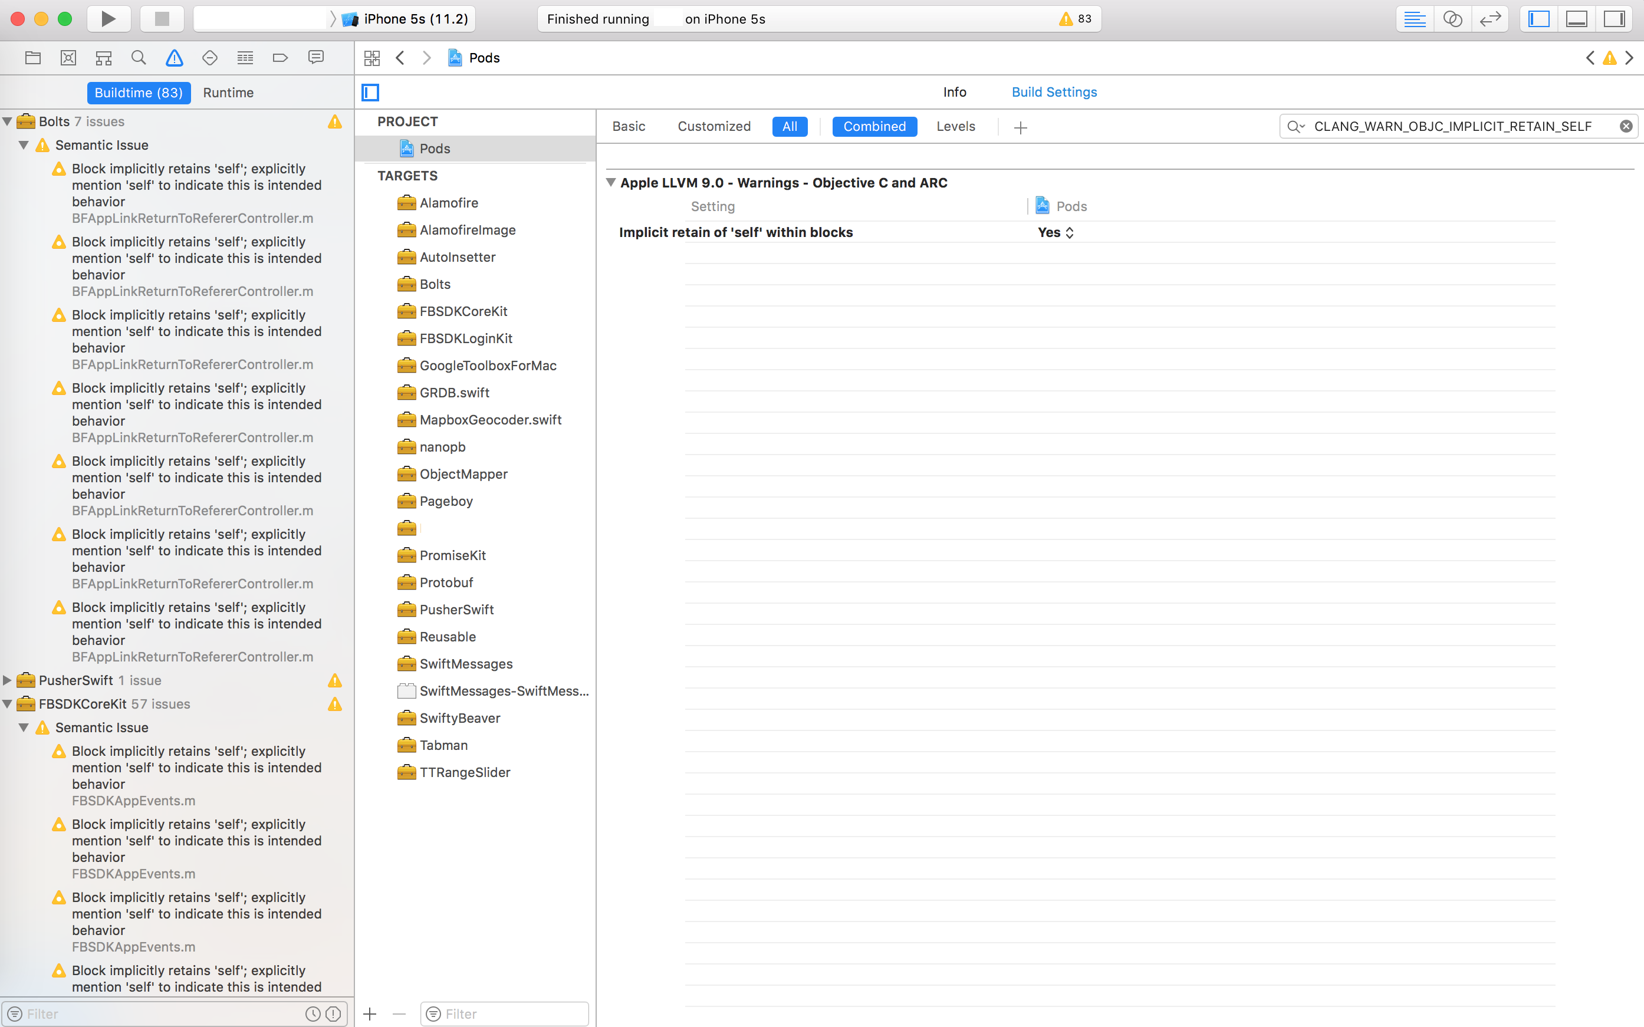
Task: Stop the running task
Action: tap(162, 19)
